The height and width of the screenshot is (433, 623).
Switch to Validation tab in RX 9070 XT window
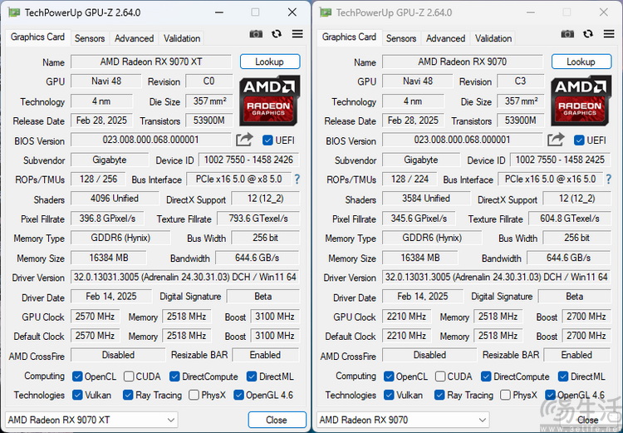(x=182, y=38)
